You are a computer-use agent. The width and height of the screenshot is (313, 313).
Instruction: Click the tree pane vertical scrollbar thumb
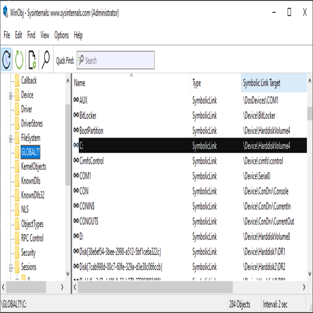[68, 145]
